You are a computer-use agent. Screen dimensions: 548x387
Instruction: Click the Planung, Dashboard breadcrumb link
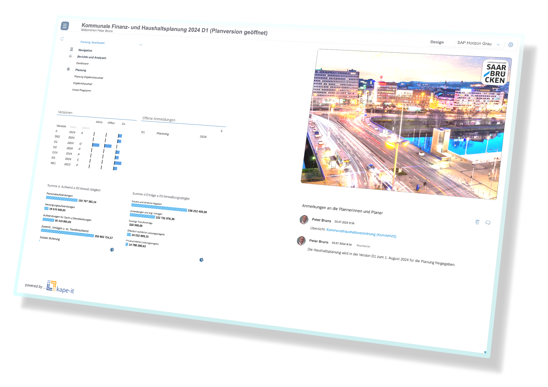93,43
